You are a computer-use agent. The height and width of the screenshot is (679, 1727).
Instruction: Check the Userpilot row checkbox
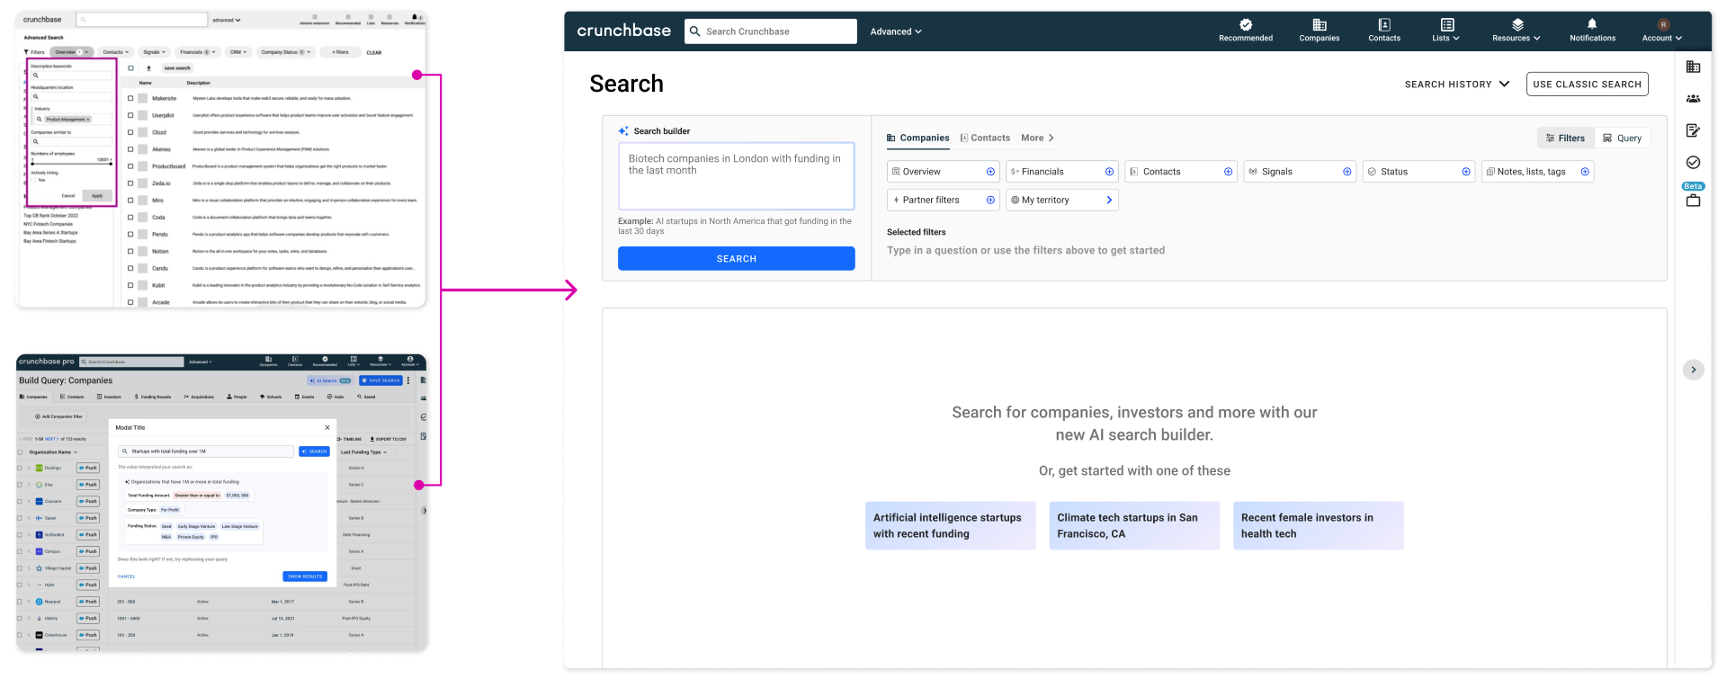(x=130, y=115)
